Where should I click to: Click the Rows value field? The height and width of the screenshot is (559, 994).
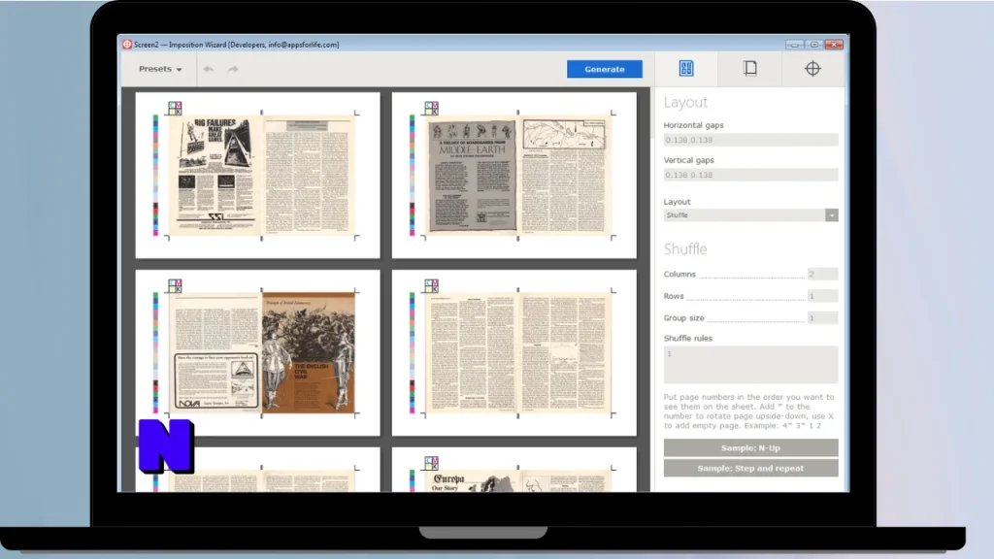pyautogui.click(x=822, y=296)
